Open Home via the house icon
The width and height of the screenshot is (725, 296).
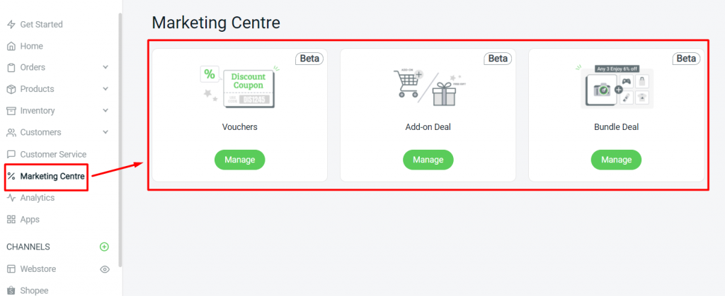11,46
